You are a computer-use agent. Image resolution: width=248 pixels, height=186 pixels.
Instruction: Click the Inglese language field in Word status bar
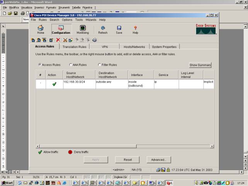[121, 177]
